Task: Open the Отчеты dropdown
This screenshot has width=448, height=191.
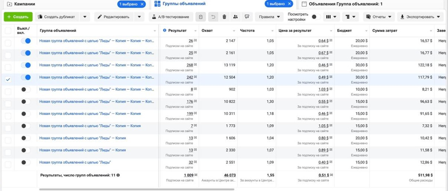Action: pyautogui.click(x=379, y=17)
